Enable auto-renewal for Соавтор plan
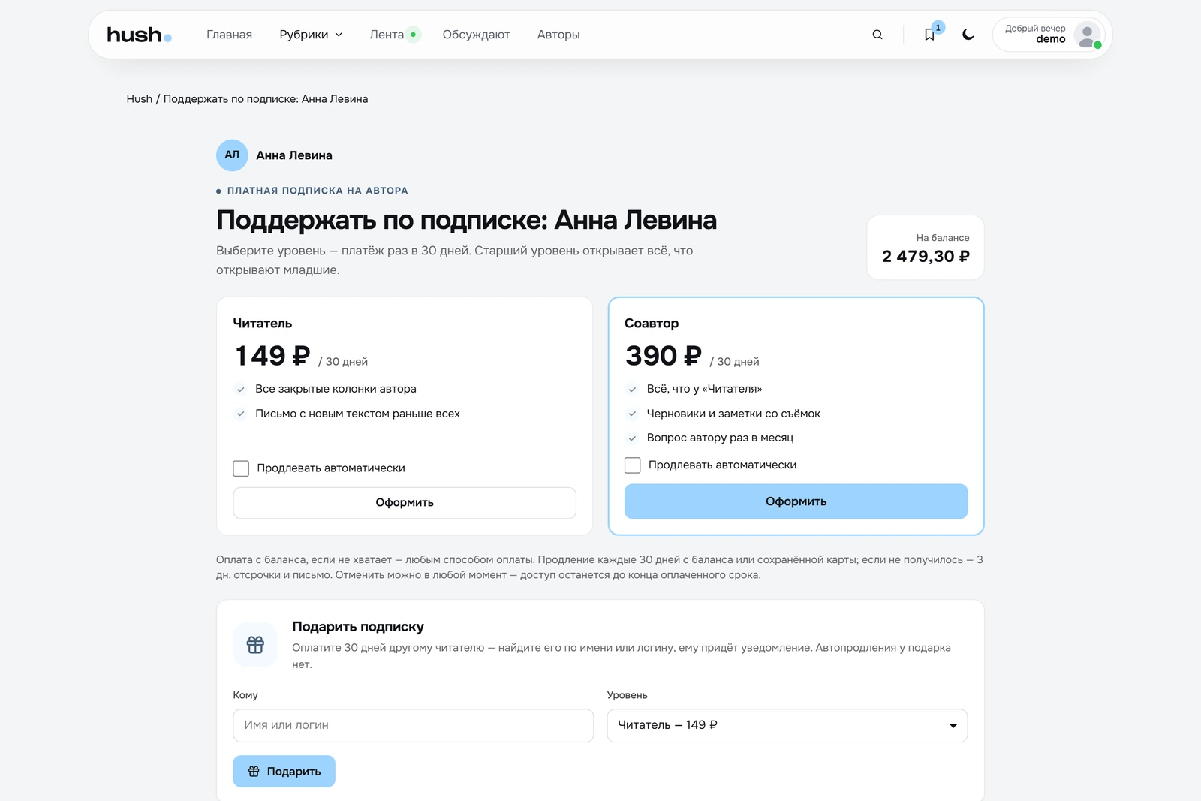Image resolution: width=1201 pixels, height=801 pixels. tap(633, 465)
